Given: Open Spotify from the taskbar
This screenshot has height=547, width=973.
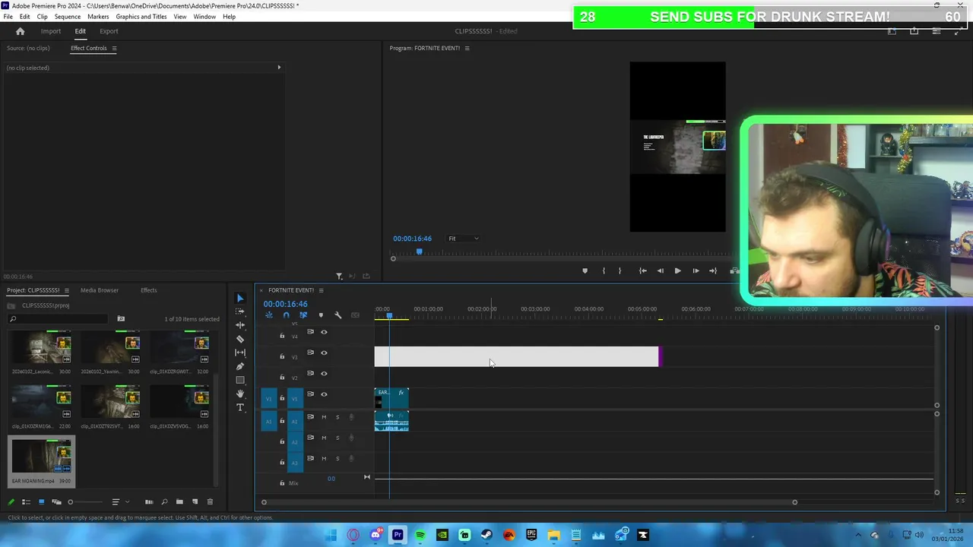Looking at the screenshot, I should 420,535.
